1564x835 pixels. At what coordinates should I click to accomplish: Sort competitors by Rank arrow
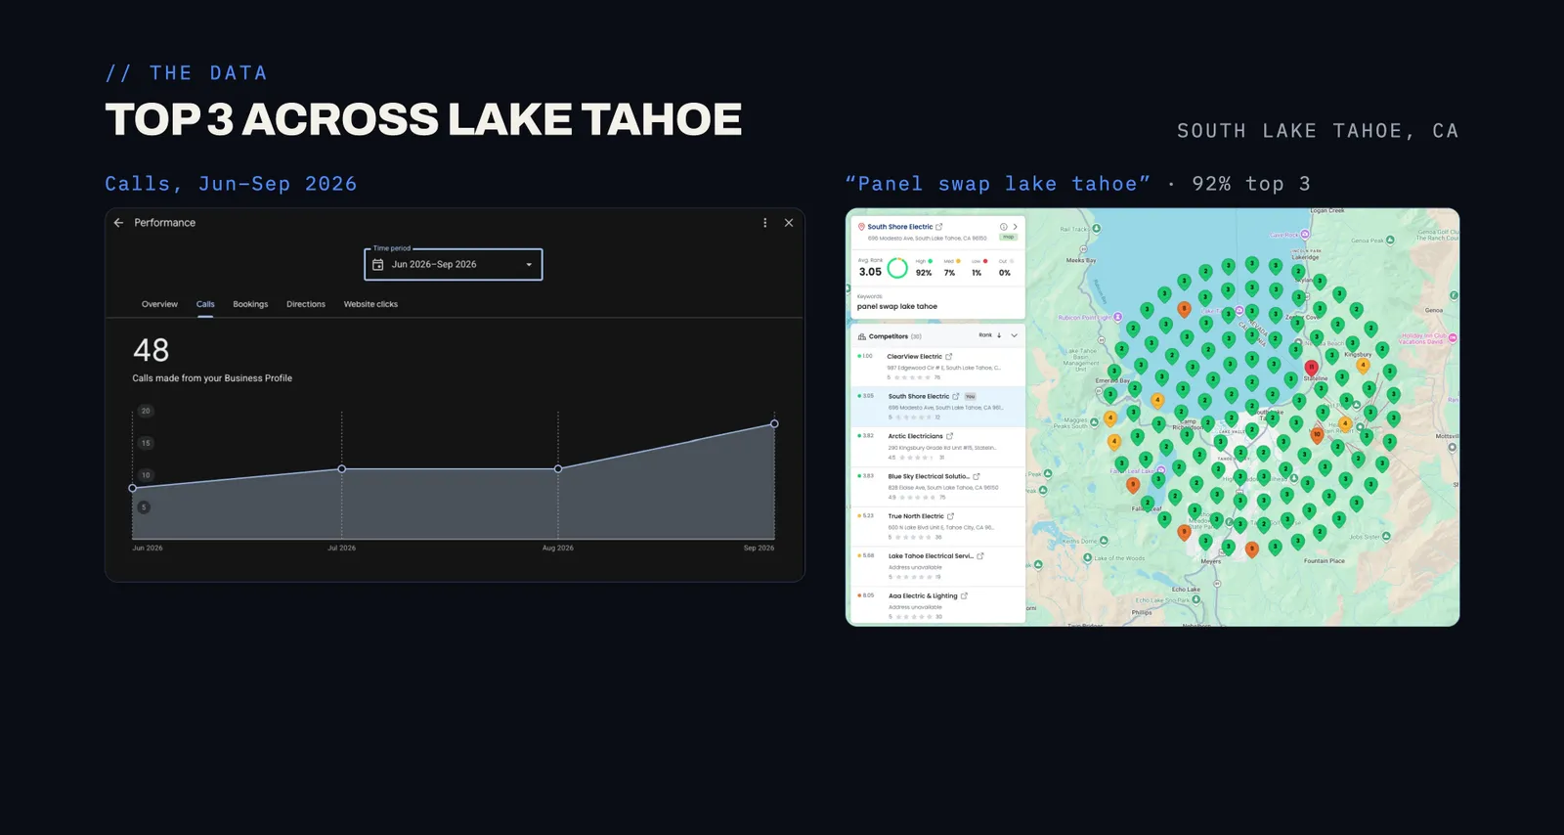999,335
